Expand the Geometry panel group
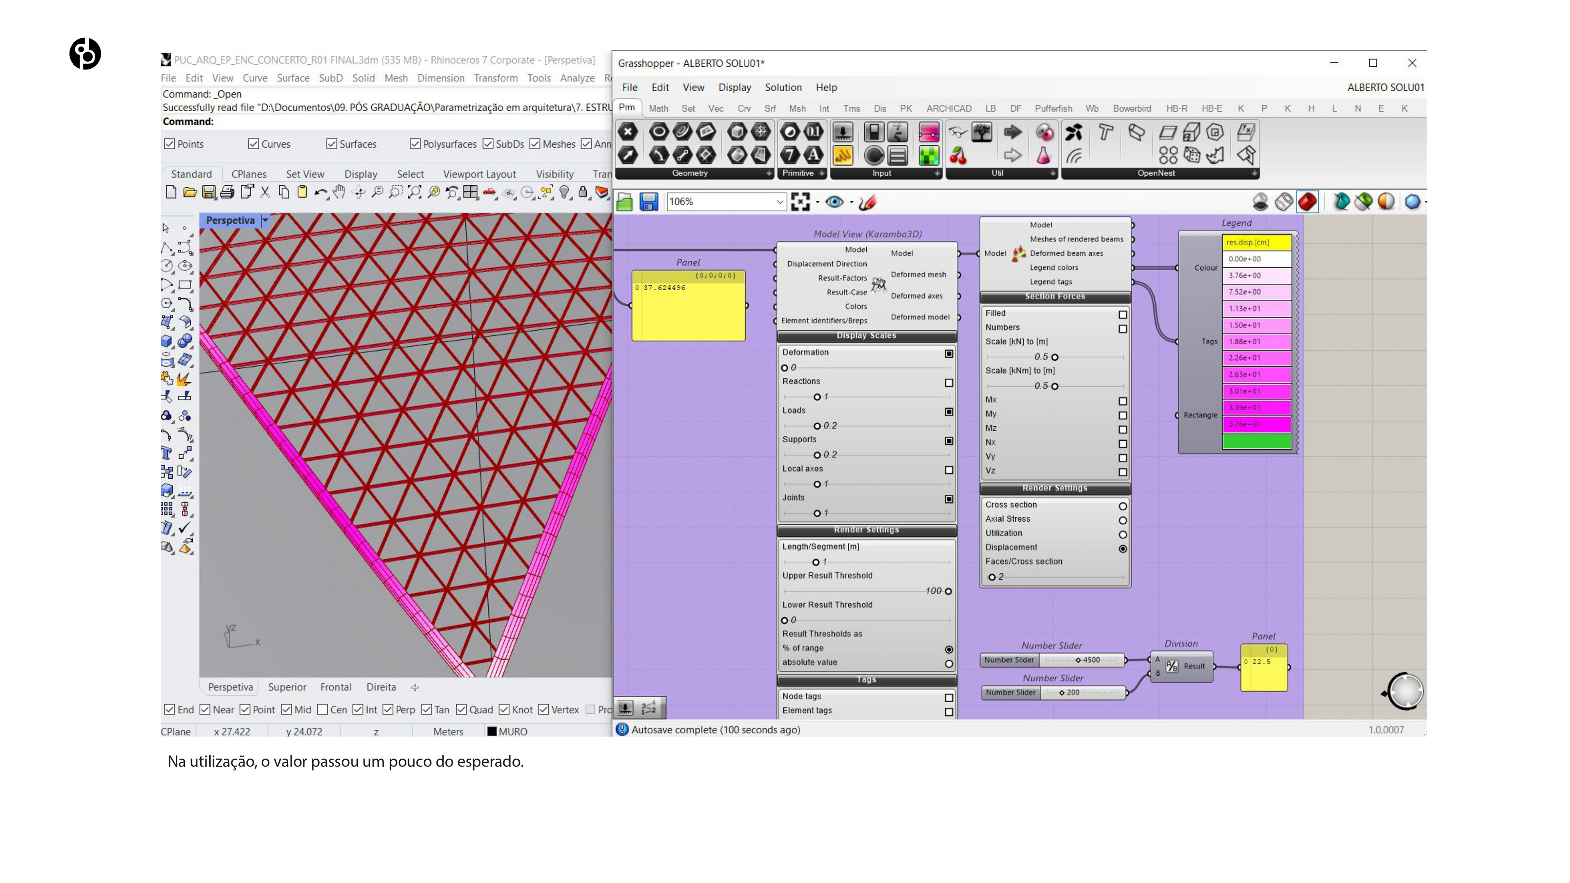 click(769, 174)
